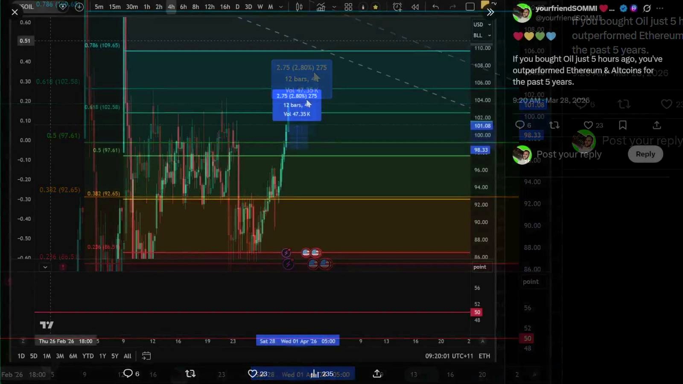This screenshot has width=683, height=384.
Task: Expand the collapse chevron at chart bottom left
Action: (x=45, y=267)
